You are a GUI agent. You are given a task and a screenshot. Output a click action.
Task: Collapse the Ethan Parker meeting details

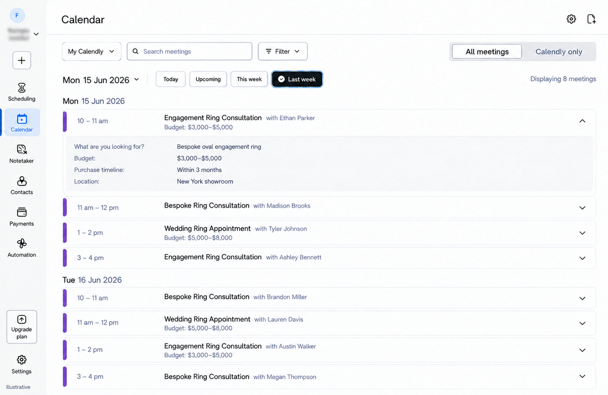582,121
